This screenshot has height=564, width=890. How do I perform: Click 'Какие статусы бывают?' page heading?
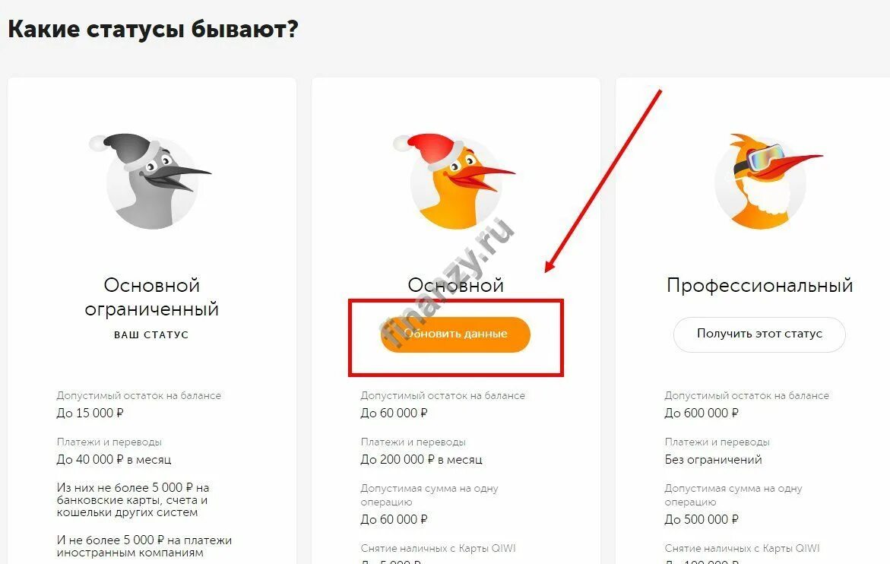tap(153, 30)
